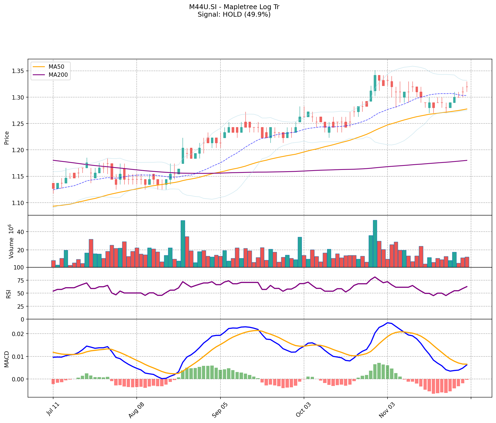Click the chart title M44U.SI - Mapletree Log Tr

pyautogui.click(x=234, y=7)
